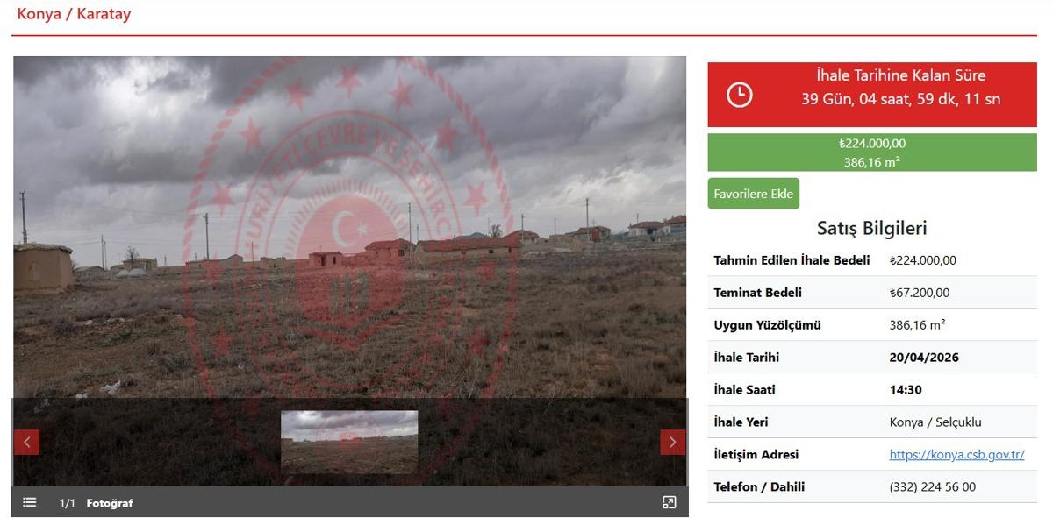The image size is (1053, 518).
Task: Click the İhale Tarihine Kalan Süre countdown
Action: point(900,88)
